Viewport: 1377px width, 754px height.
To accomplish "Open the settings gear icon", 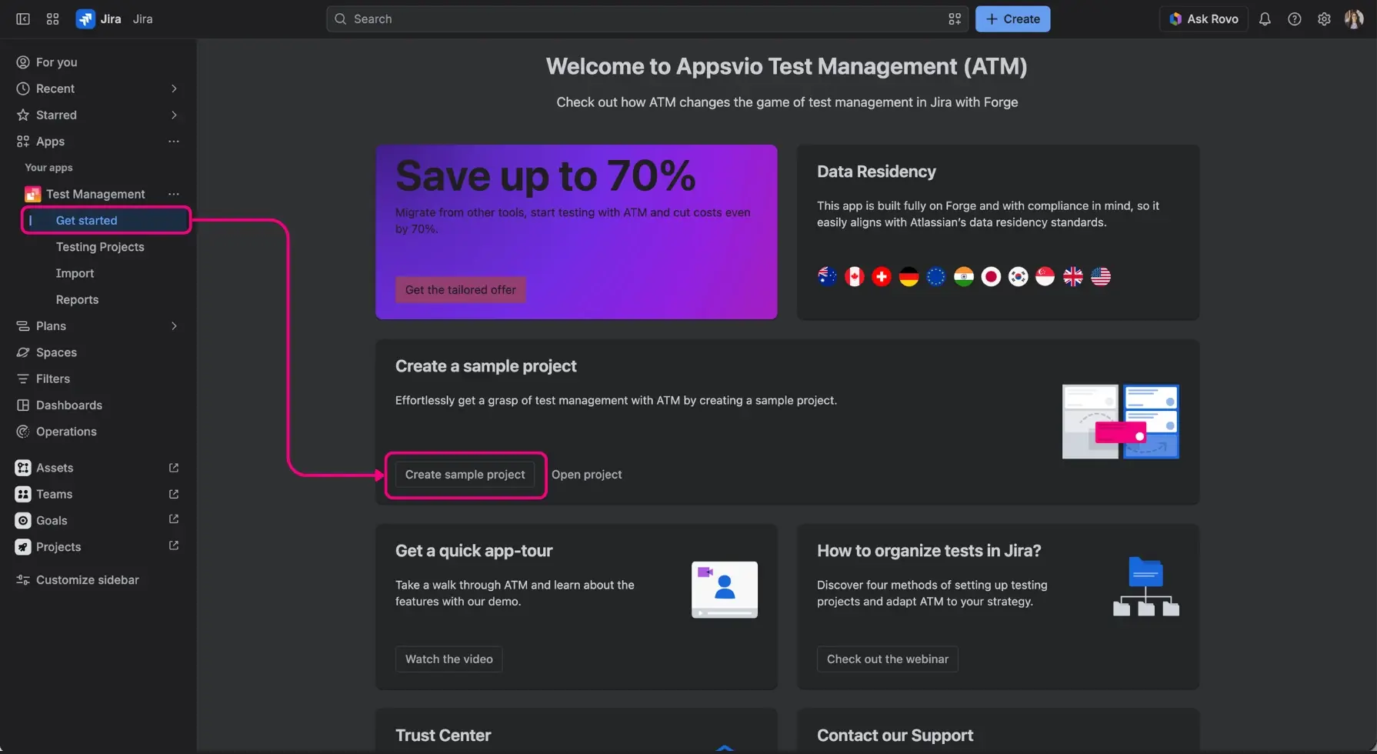I will pos(1324,19).
